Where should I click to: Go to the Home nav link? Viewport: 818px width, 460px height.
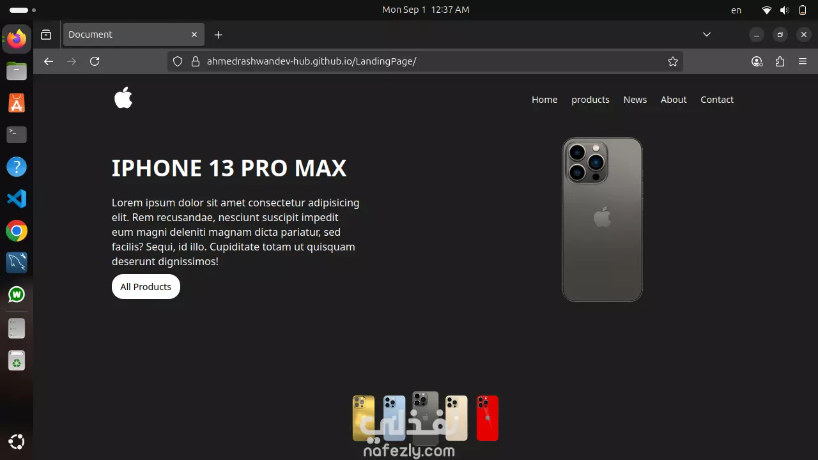pos(544,100)
